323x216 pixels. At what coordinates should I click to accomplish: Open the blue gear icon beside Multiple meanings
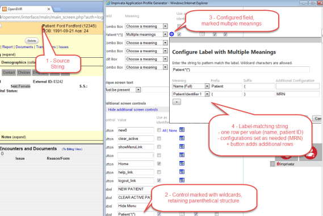coord(171,34)
